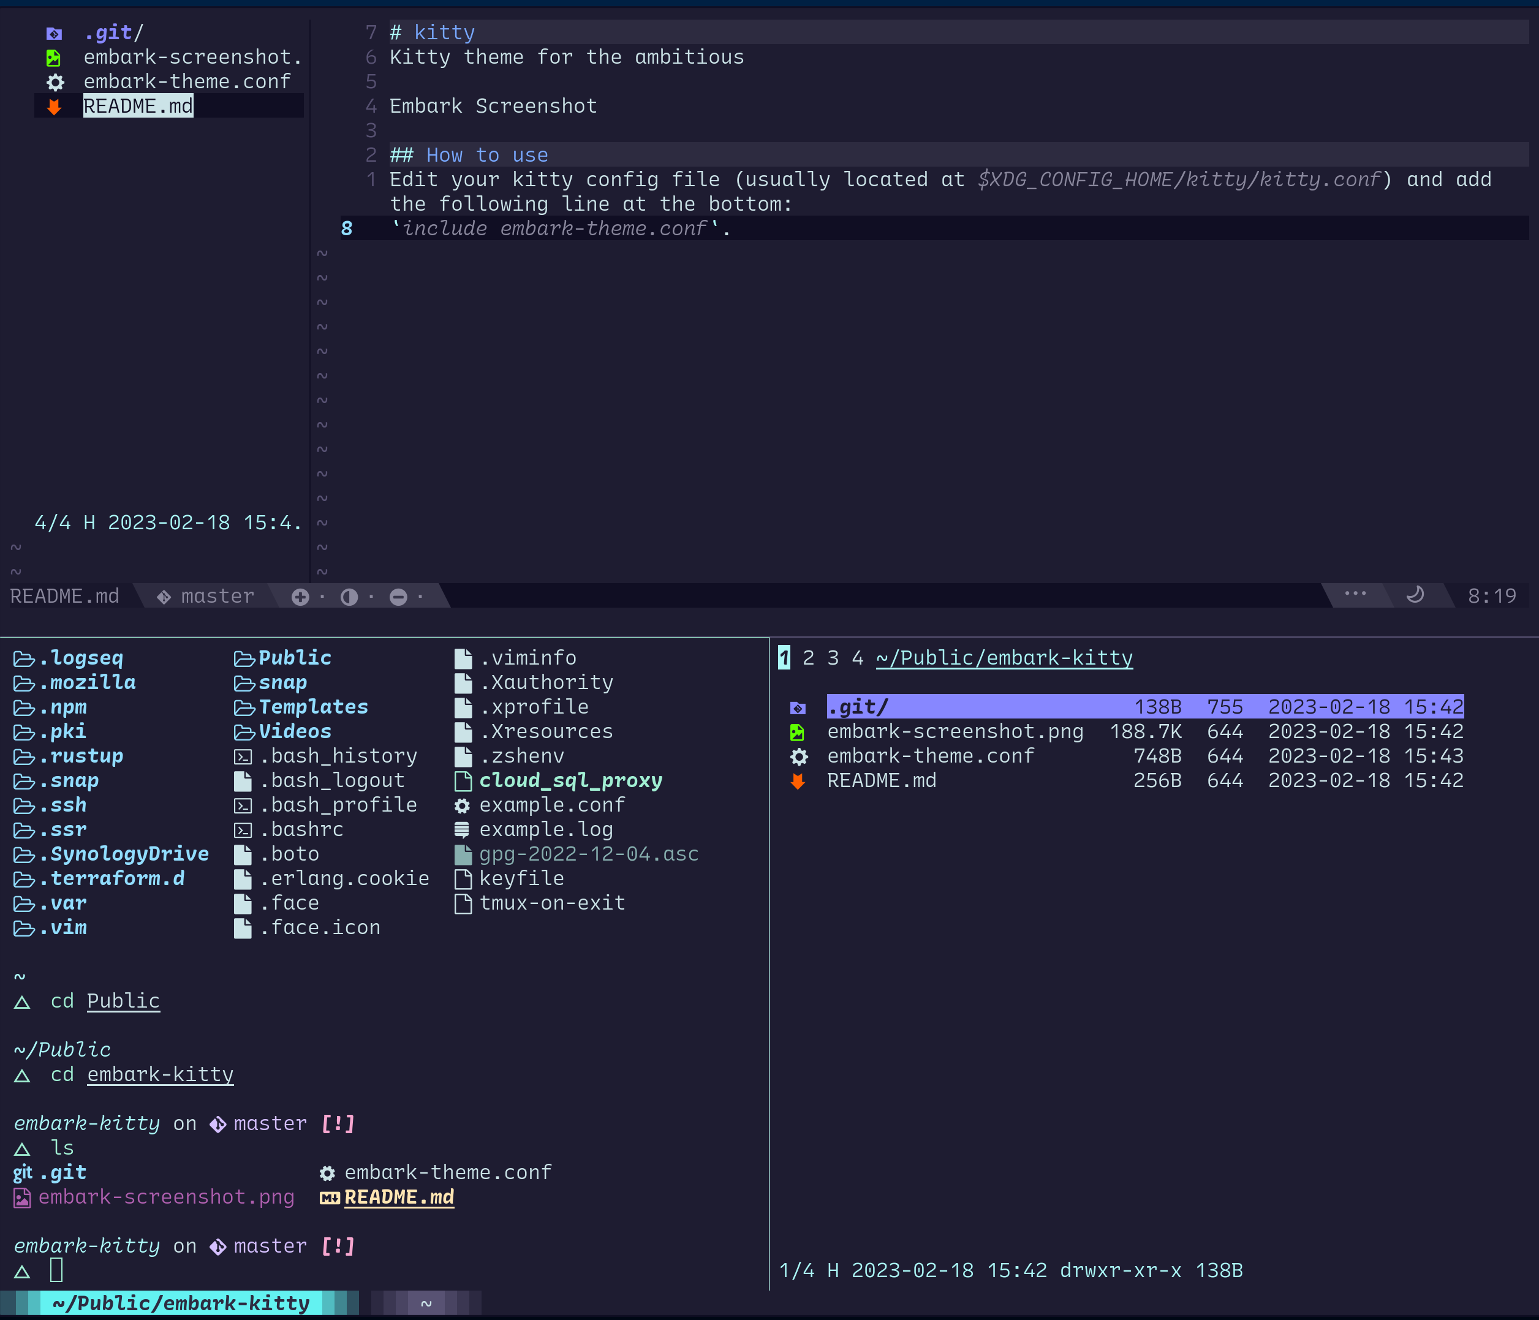Click the half-circle modified changes icon in statusline
Viewport: 1539px width, 1320px height.
click(x=349, y=597)
